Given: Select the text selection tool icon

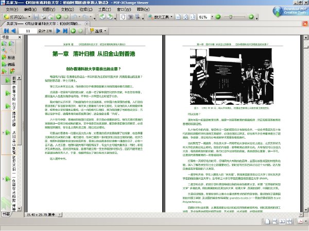Looking at the screenshot, I should pos(138,17).
